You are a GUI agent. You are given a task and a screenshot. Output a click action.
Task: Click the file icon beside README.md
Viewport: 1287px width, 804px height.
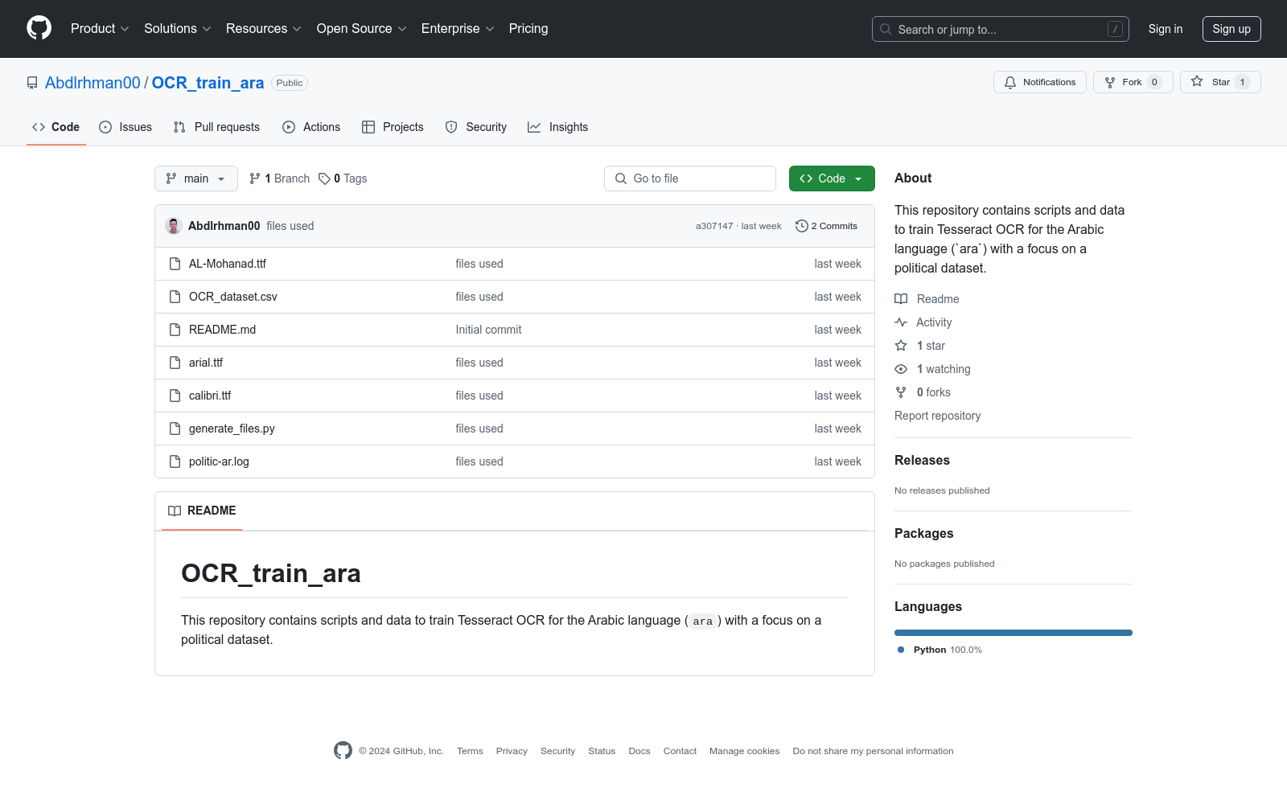175,330
